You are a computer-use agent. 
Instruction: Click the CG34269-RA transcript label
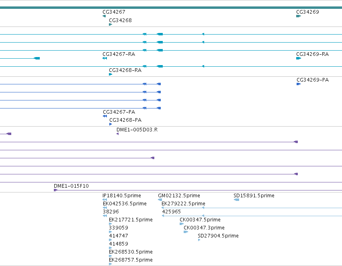[x=312, y=54]
